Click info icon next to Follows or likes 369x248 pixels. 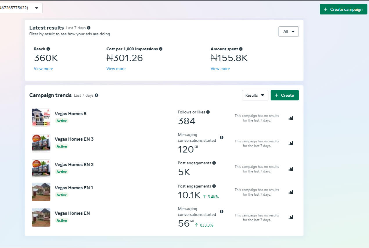pyautogui.click(x=208, y=112)
